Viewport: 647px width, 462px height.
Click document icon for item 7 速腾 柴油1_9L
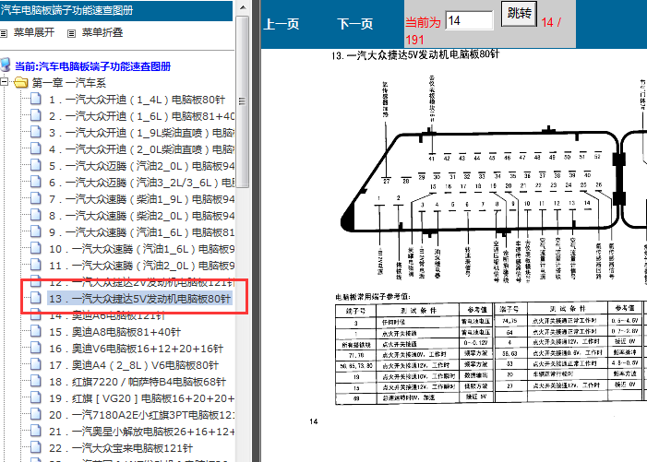[36, 198]
